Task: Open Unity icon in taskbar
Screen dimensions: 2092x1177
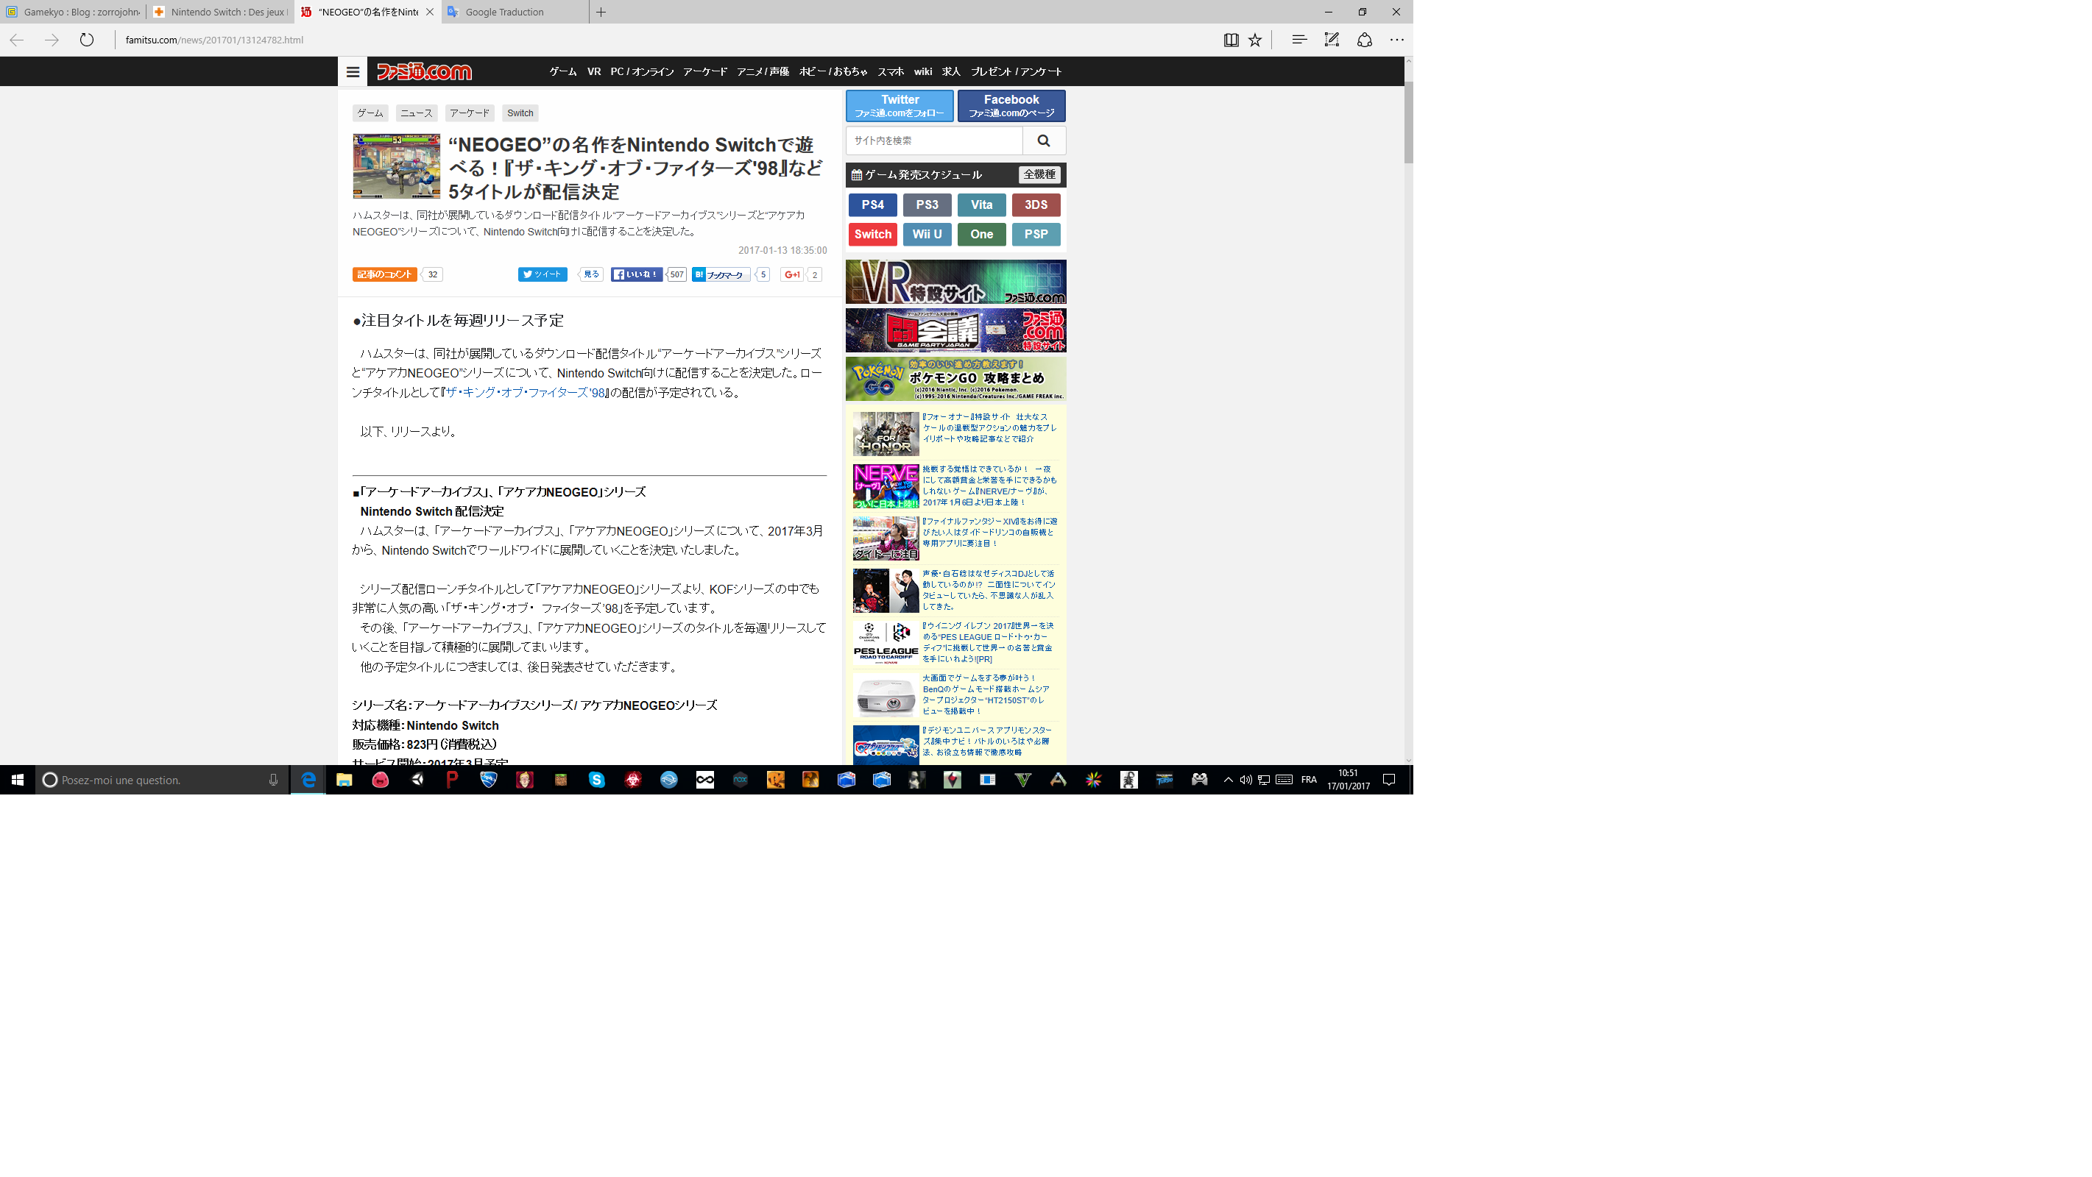Action: click(417, 780)
